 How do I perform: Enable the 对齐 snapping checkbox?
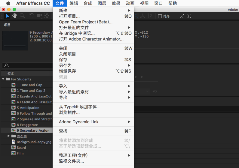(x=160, y=16)
